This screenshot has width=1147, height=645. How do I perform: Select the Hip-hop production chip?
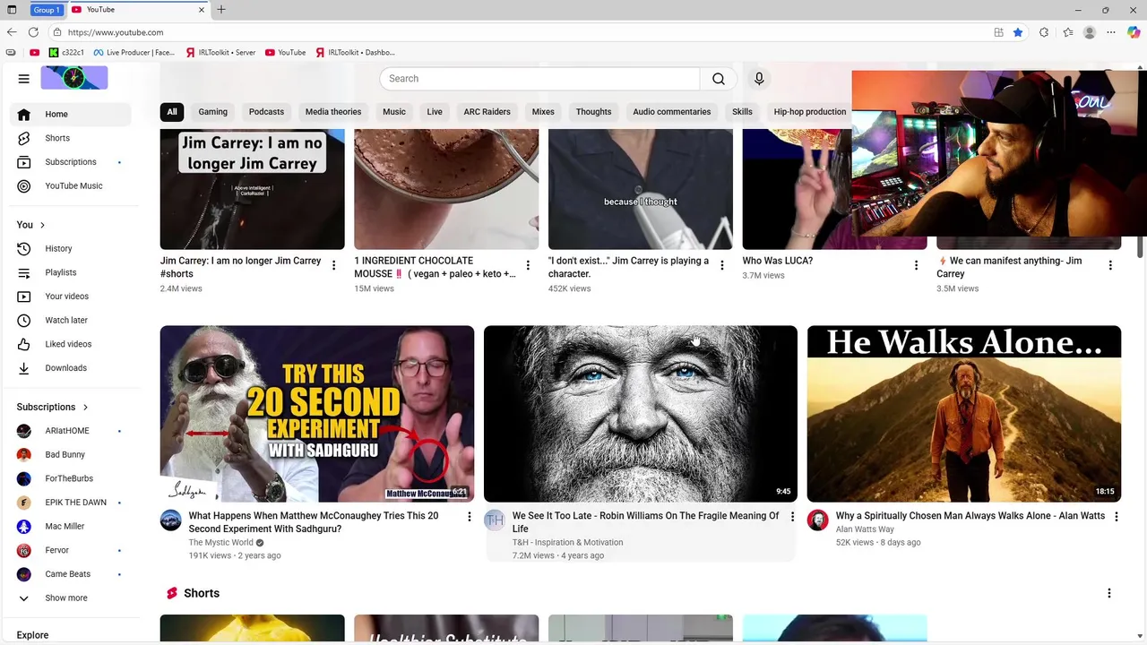(810, 112)
